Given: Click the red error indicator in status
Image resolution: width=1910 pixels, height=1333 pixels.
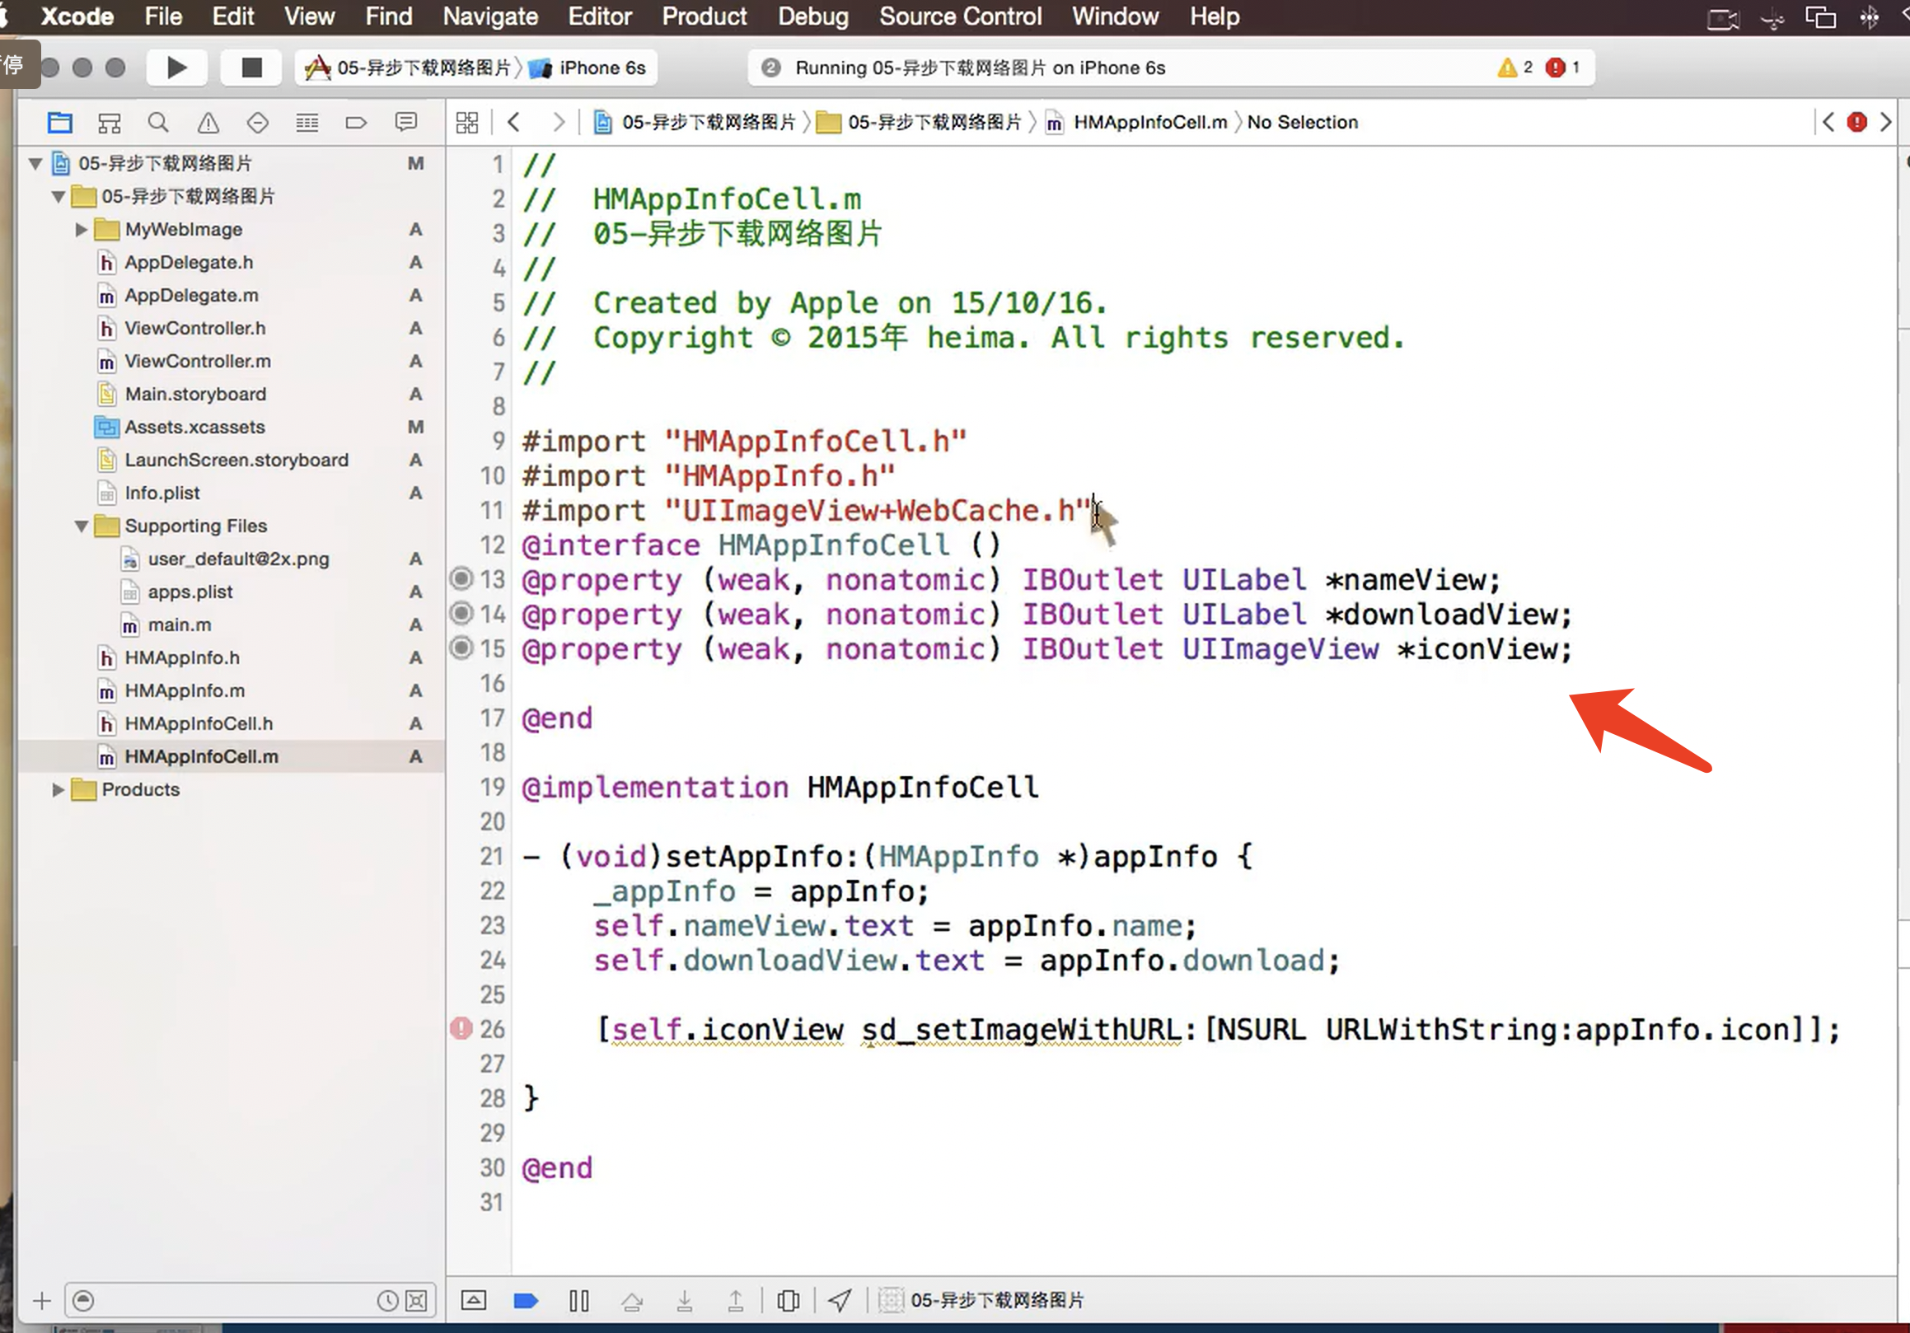Looking at the screenshot, I should coord(1555,68).
